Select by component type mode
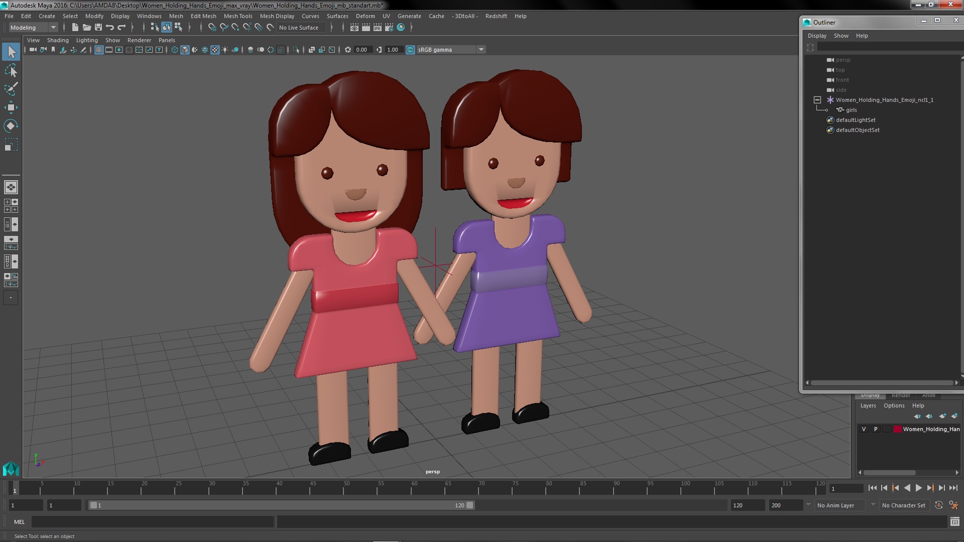 178,28
